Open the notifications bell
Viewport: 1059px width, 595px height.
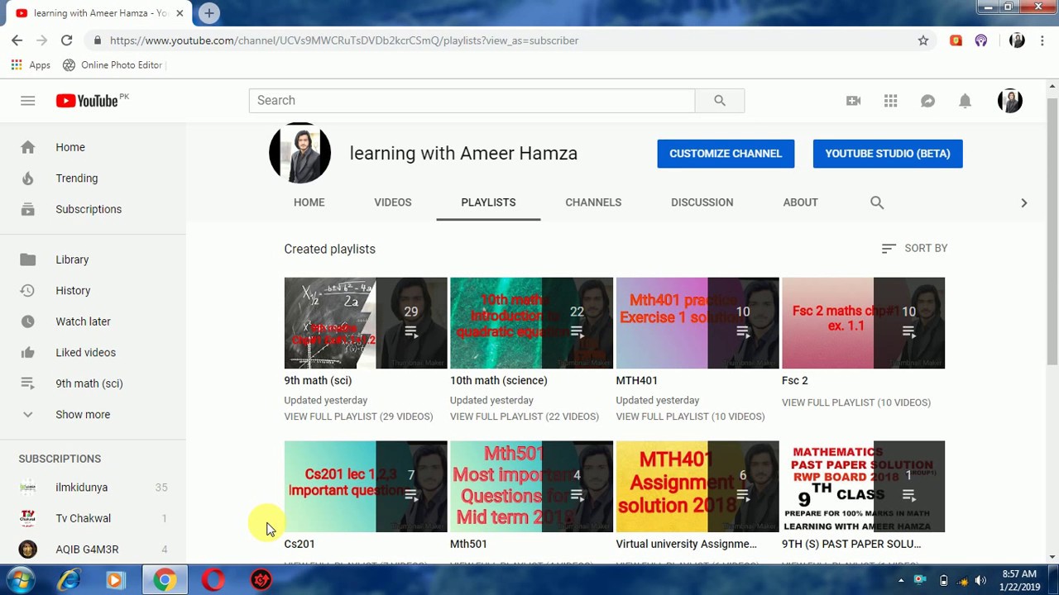pos(965,101)
